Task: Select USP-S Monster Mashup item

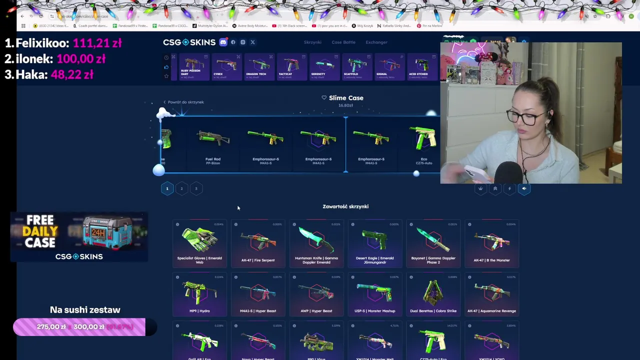Action: click(x=375, y=294)
